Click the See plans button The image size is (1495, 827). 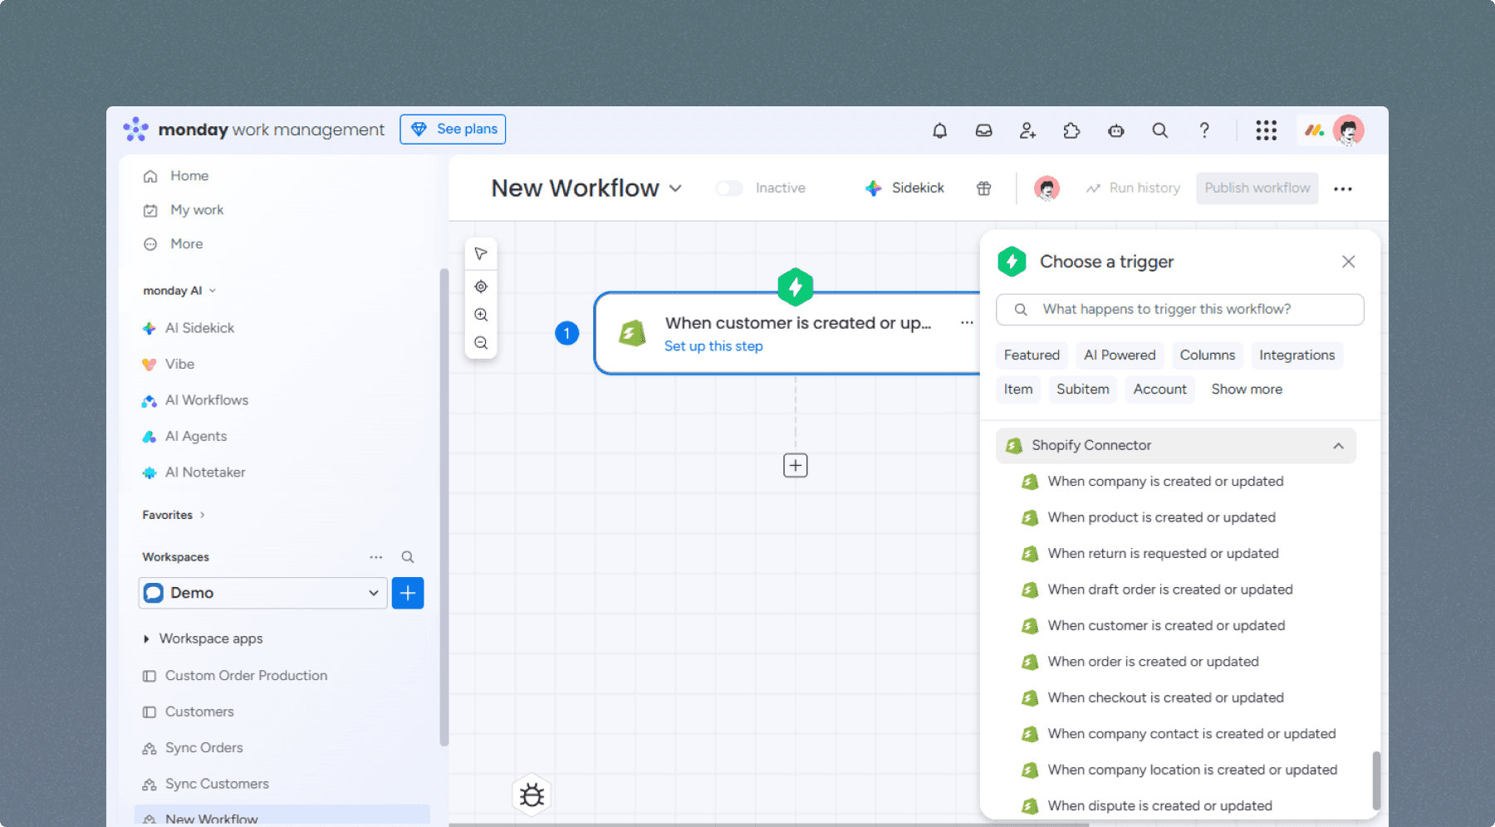[453, 130]
